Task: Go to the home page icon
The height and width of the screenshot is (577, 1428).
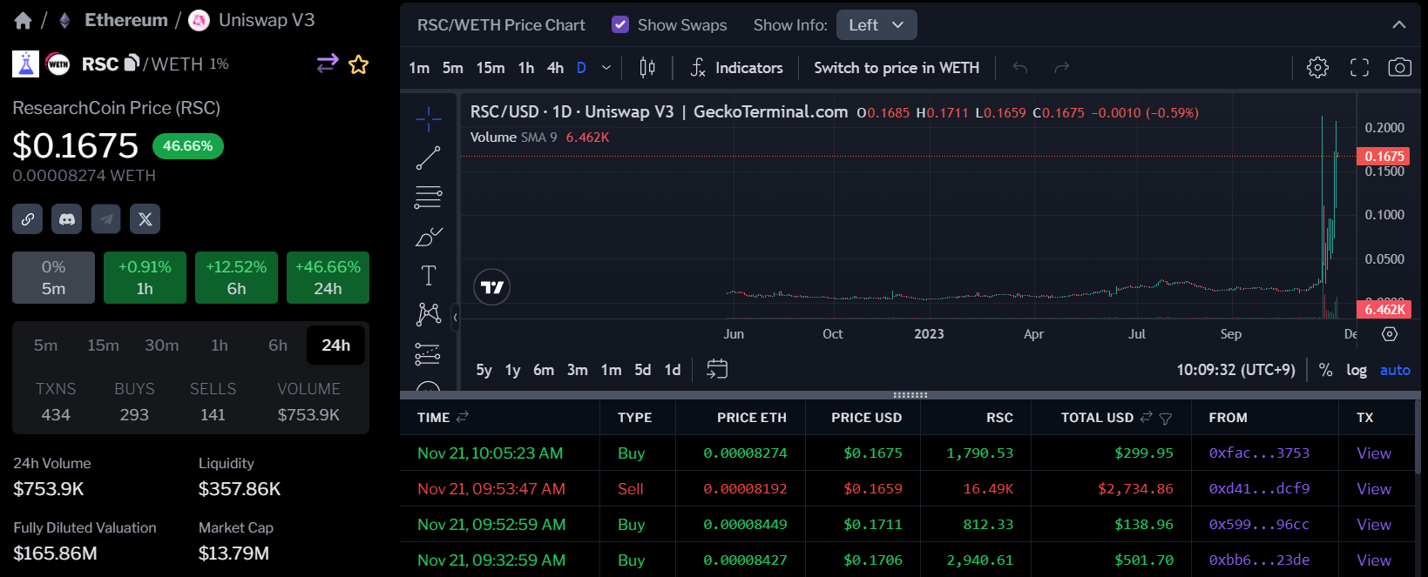Action: click(x=23, y=21)
